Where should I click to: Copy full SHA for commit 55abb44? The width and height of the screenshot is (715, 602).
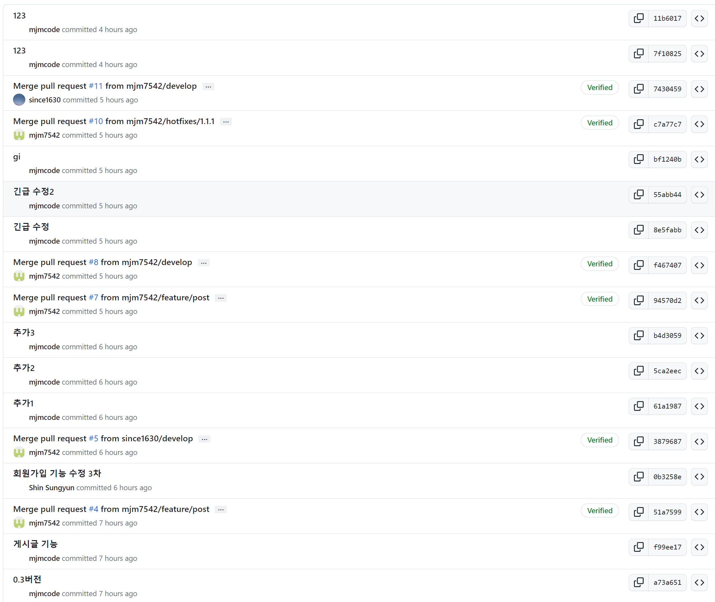[x=638, y=195]
